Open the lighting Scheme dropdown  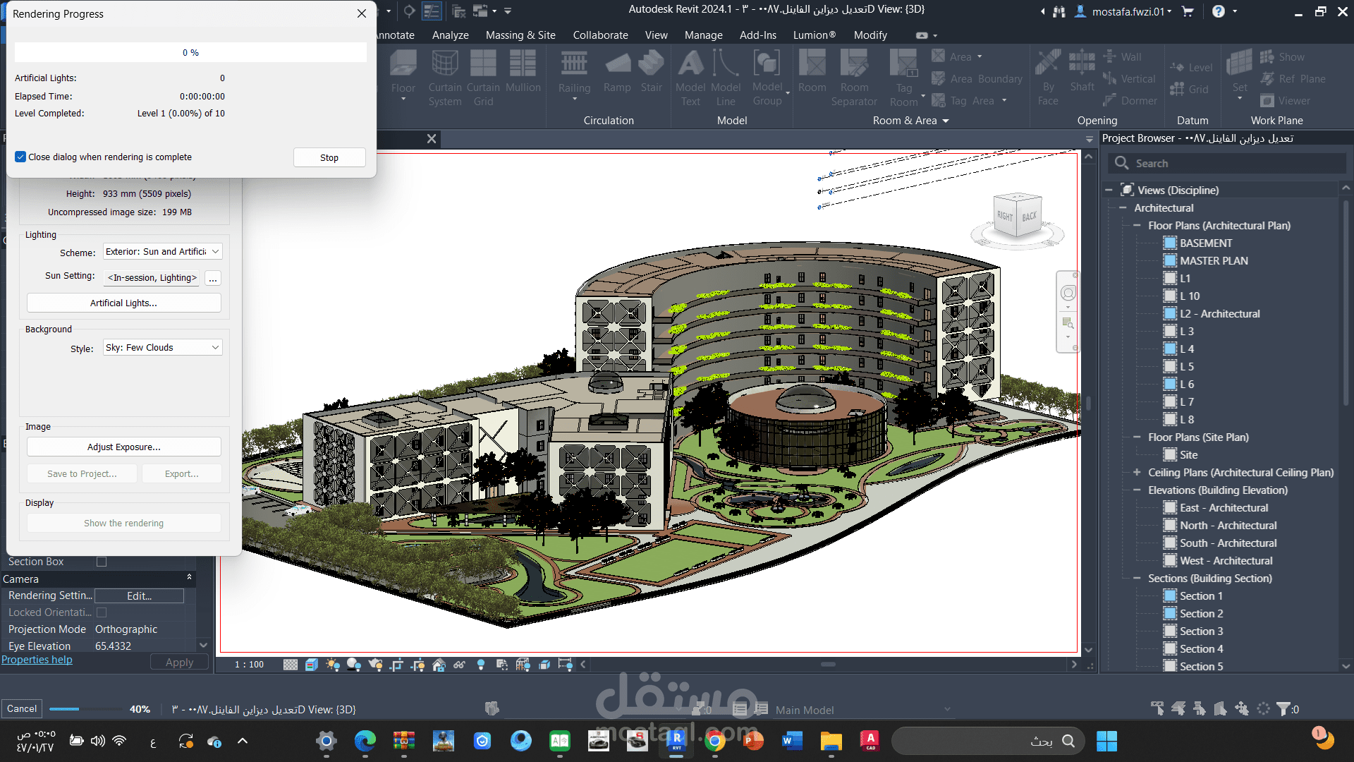163,251
